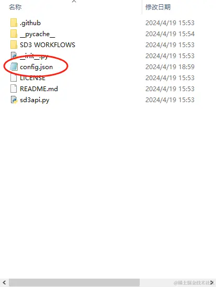Click the horizontal scrollbar thumb
The width and height of the screenshot is (216, 287).
pos(74,283)
